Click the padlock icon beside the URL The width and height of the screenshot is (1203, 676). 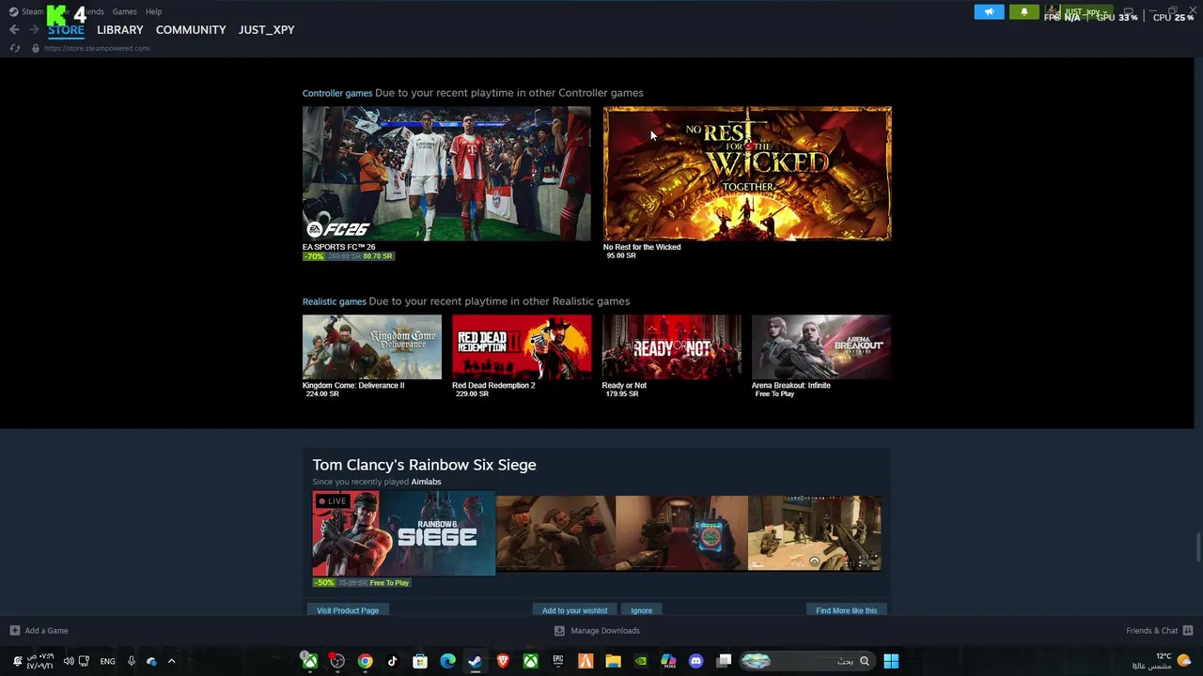[x=36, y=48]
